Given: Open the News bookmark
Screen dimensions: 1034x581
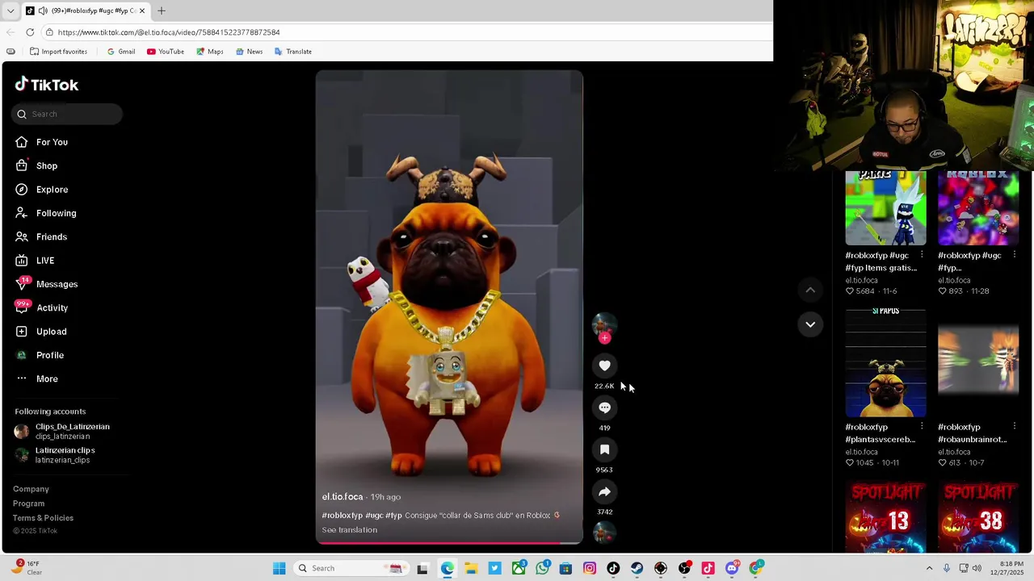Looking at the screenshot, I should tap(249, 52).
